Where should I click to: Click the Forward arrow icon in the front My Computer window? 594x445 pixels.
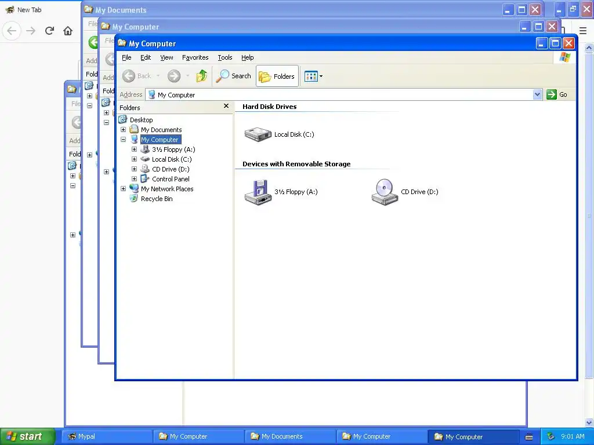(174, 76)
